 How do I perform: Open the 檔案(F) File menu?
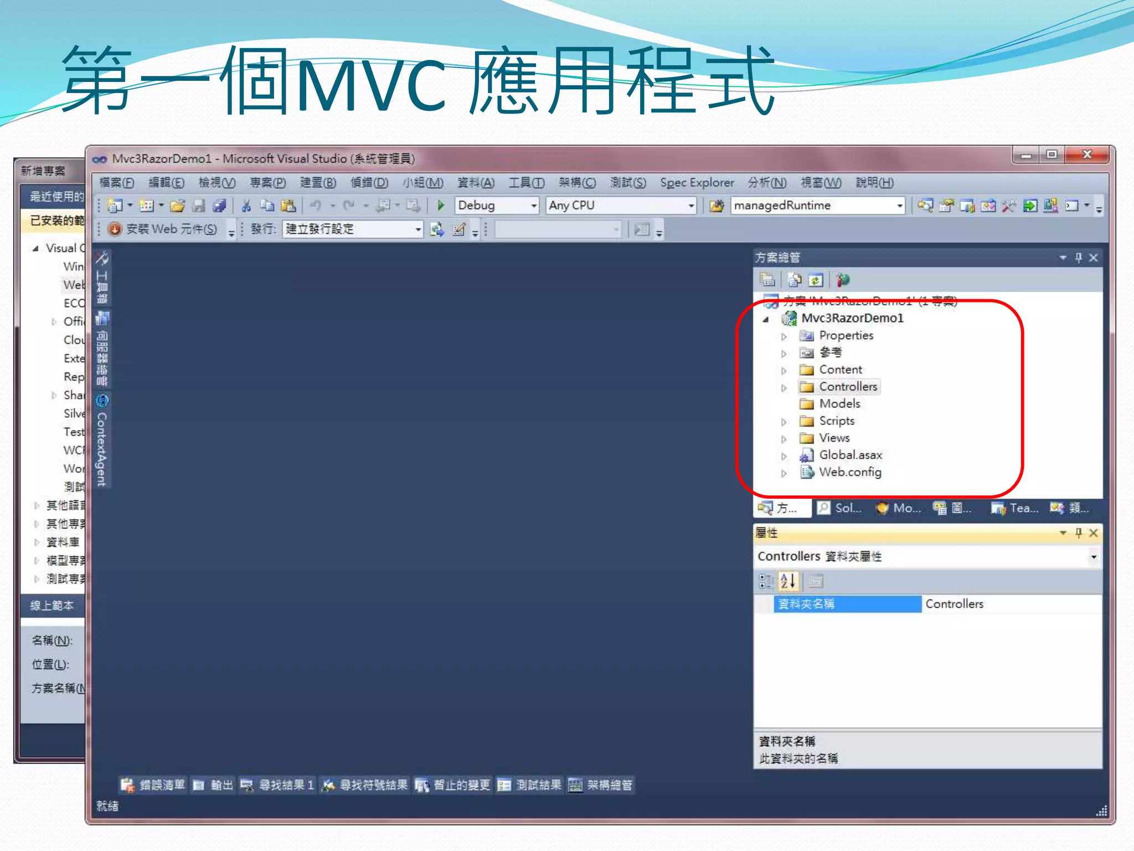117,183
